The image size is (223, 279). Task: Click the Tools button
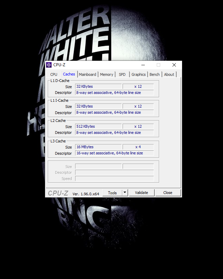(x=112, y=193)
